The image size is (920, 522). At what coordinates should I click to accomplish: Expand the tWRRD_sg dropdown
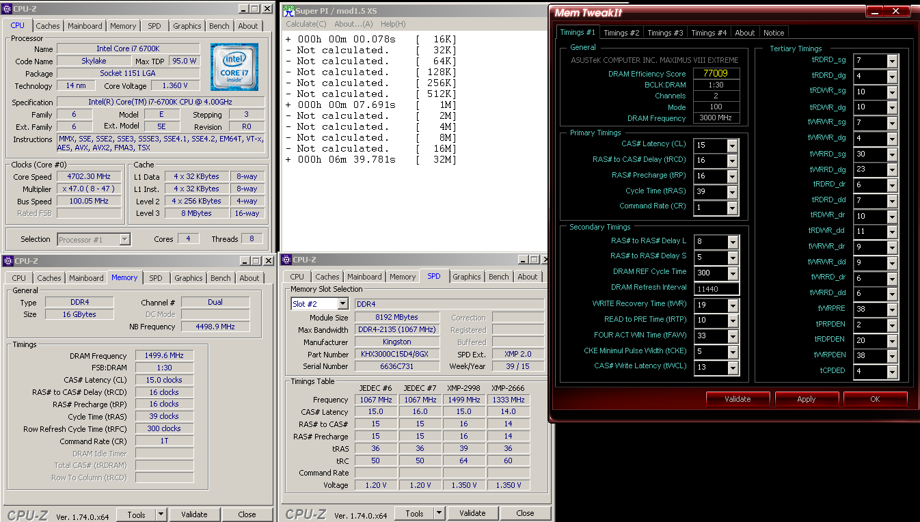pos(892,154)
